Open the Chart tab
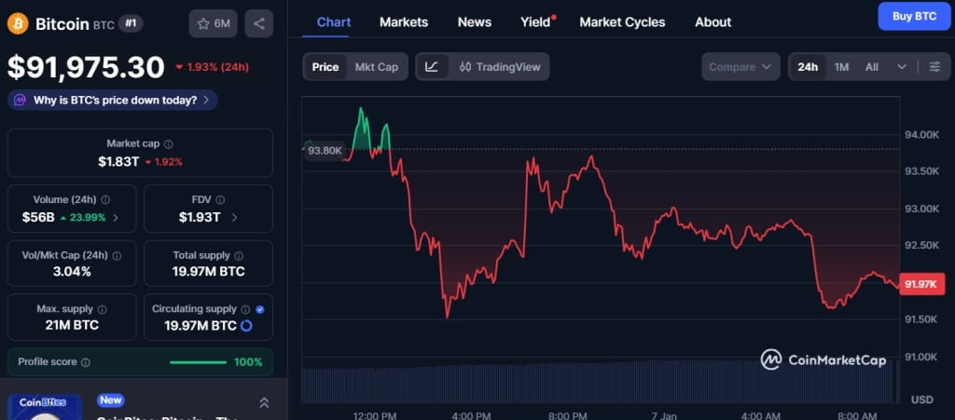Image resolution: width=955 pixels, height=420 pixels. click(334, 22)
